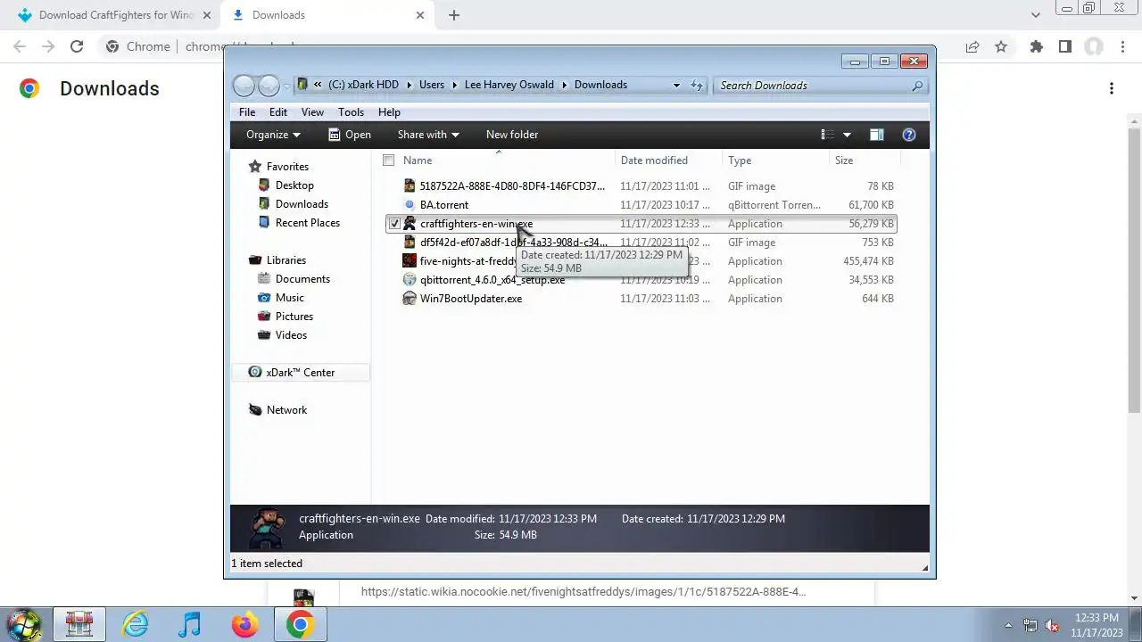Screen dimensions: 1142x642
Task: Open Firefox from the taskbar
Action: coord(244,624)
